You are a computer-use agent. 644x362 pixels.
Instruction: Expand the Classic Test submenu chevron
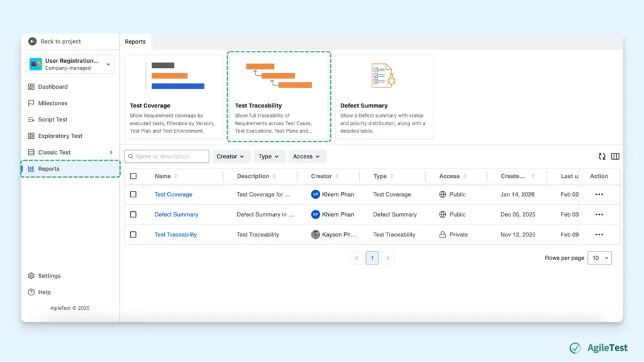[111, 152]
